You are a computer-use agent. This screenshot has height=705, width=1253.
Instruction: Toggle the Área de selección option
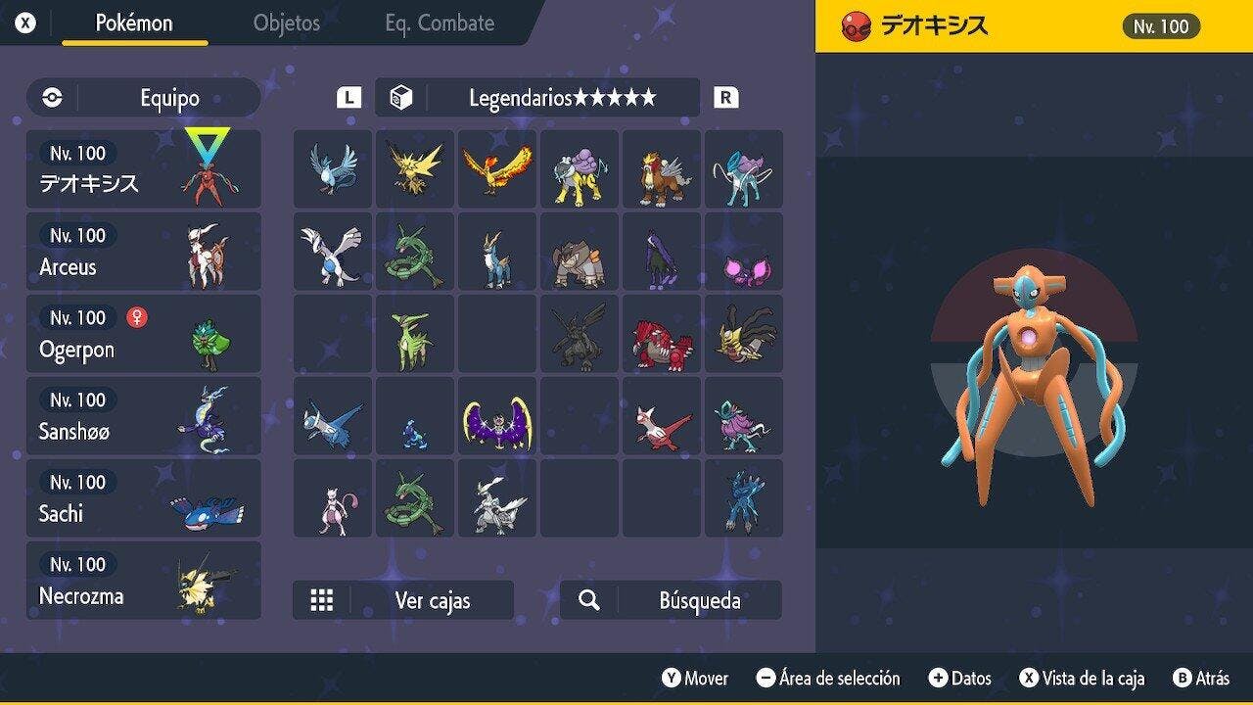tap(828, 678)
